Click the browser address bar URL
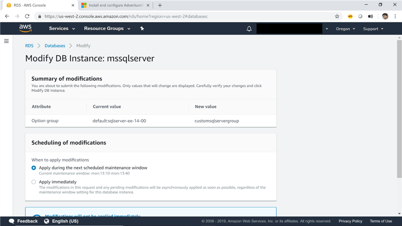402x226 pixels. [126, 17]
